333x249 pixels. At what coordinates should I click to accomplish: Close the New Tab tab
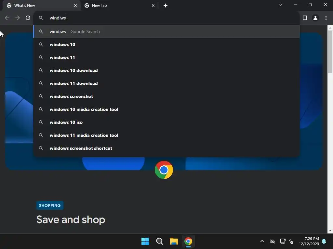pos(153,6)
